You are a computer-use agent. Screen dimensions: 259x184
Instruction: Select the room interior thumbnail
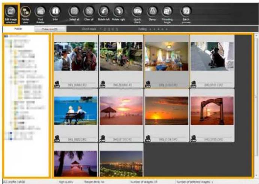167,56
